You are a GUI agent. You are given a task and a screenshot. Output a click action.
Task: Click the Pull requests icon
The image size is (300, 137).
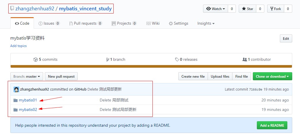point(71,24)
